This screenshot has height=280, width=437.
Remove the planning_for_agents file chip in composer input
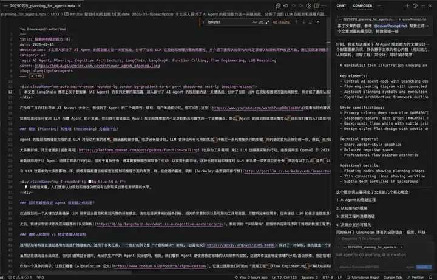tap(402, 247)
